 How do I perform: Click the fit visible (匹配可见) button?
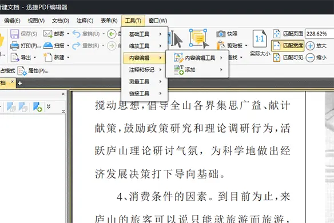pyautogui.click(x=288, y=58)
